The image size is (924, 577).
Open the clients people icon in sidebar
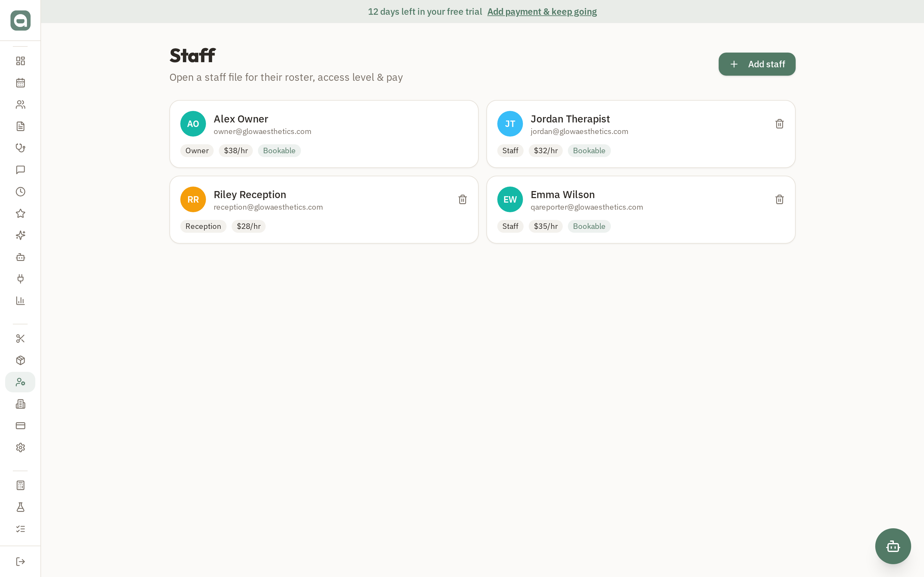click(20, 105)
